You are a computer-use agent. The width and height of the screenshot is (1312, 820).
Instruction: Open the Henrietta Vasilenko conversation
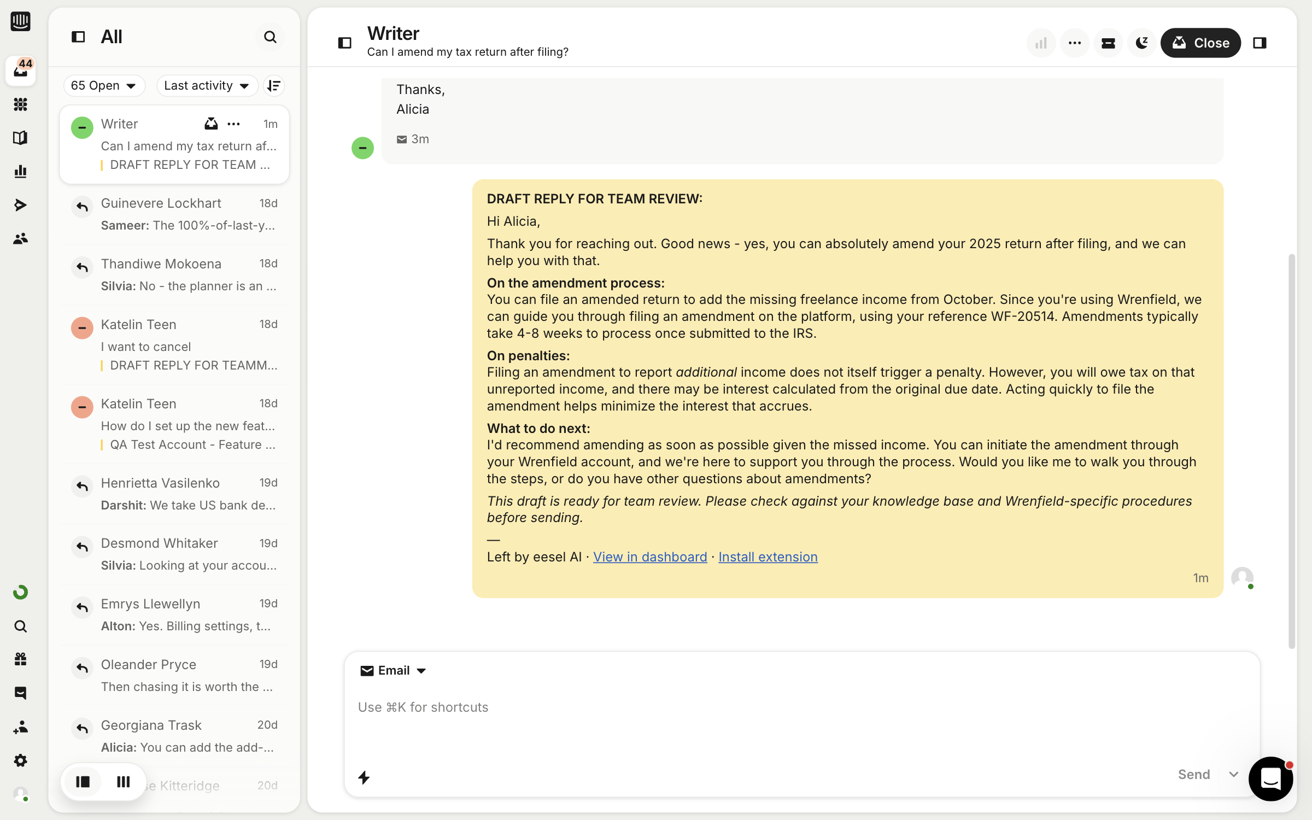(x=174, y=494)
